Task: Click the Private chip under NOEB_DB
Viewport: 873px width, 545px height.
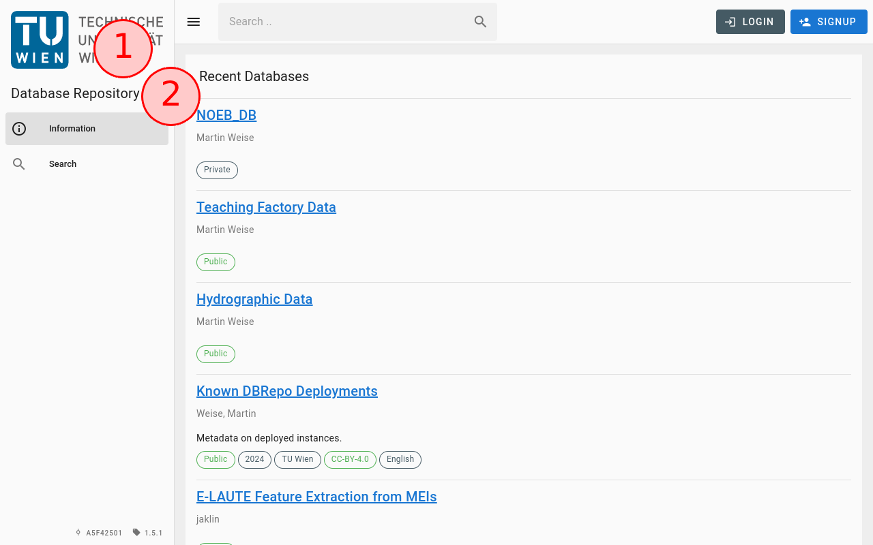Action: click(217, 170)
